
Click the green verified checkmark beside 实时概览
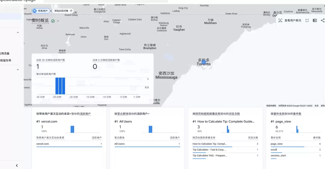tap(53, 21)
